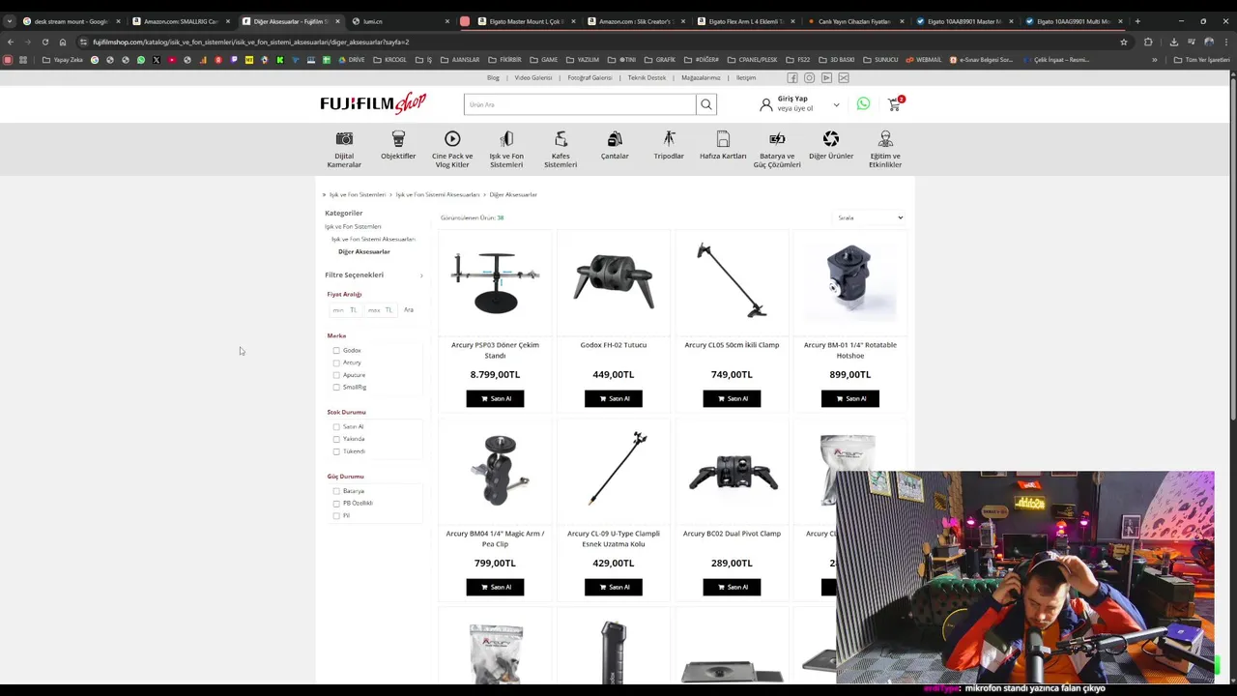Check the Satın Al stock filter
This screenshot has width=1237, height=696.
coord(336,427)
